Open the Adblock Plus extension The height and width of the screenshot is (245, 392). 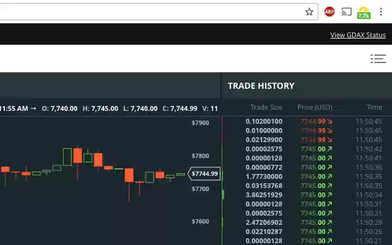click(x=330, y=12)
